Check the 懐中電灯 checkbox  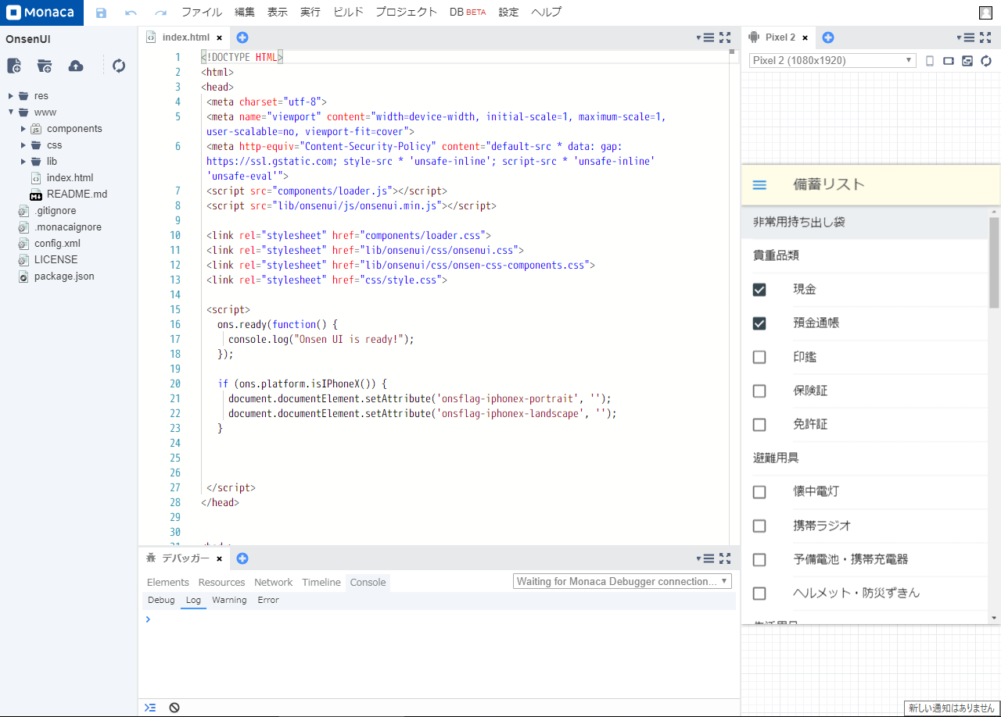(x=759, y=492)
